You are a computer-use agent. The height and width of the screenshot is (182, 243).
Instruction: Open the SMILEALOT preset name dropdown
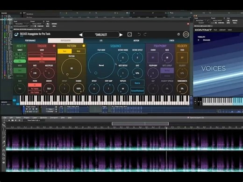[x=101, y=35]
